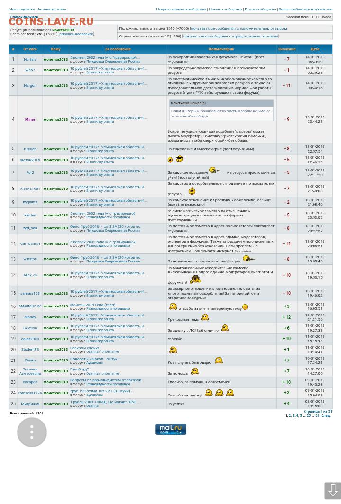Open '1 рубль 2009. СПМД' post
Screen dimensions: 341x504
point(106,402)
